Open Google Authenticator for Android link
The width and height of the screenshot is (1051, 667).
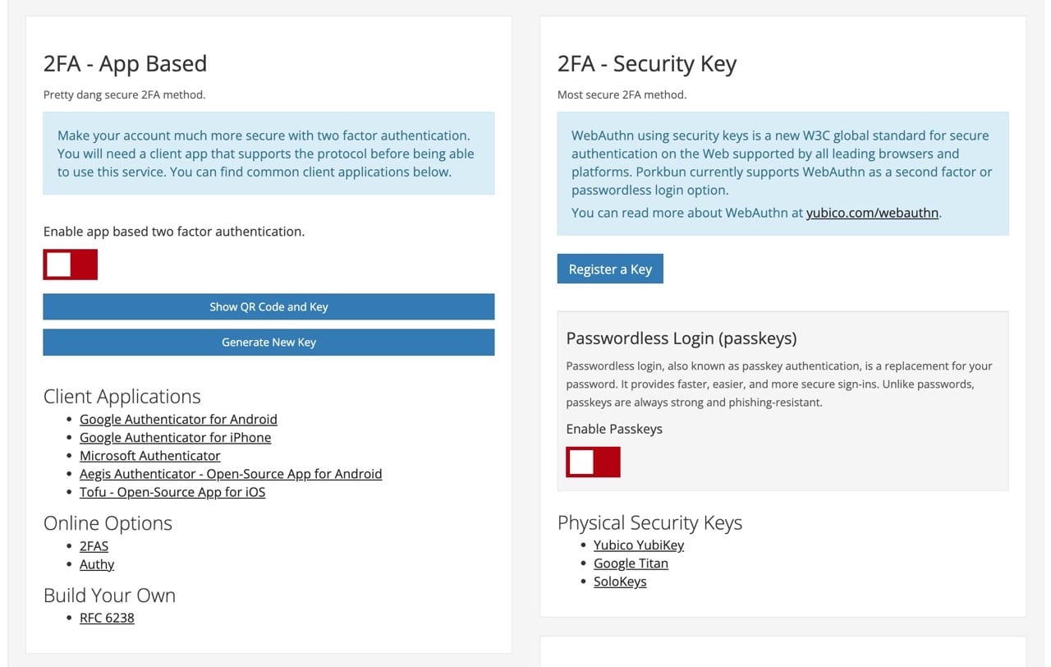(x=178, y=419)
